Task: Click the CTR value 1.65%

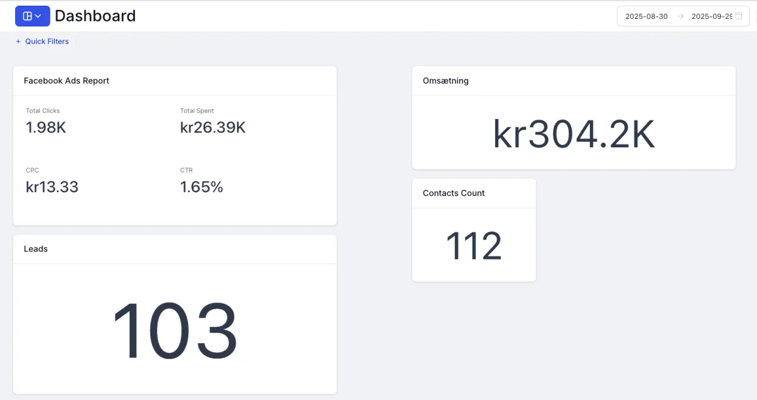Action: click(x=201, y=187)
